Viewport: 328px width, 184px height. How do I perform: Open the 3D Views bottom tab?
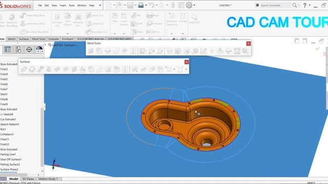(28, 179)
